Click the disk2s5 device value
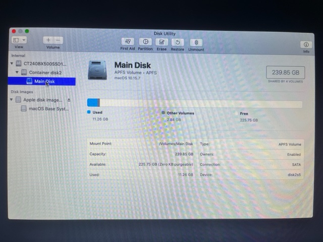Viewport: 323px width, 242px height. 294,175
